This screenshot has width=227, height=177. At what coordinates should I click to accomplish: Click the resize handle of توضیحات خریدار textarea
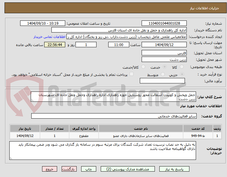pyautogui.click(x=11, y=158)
